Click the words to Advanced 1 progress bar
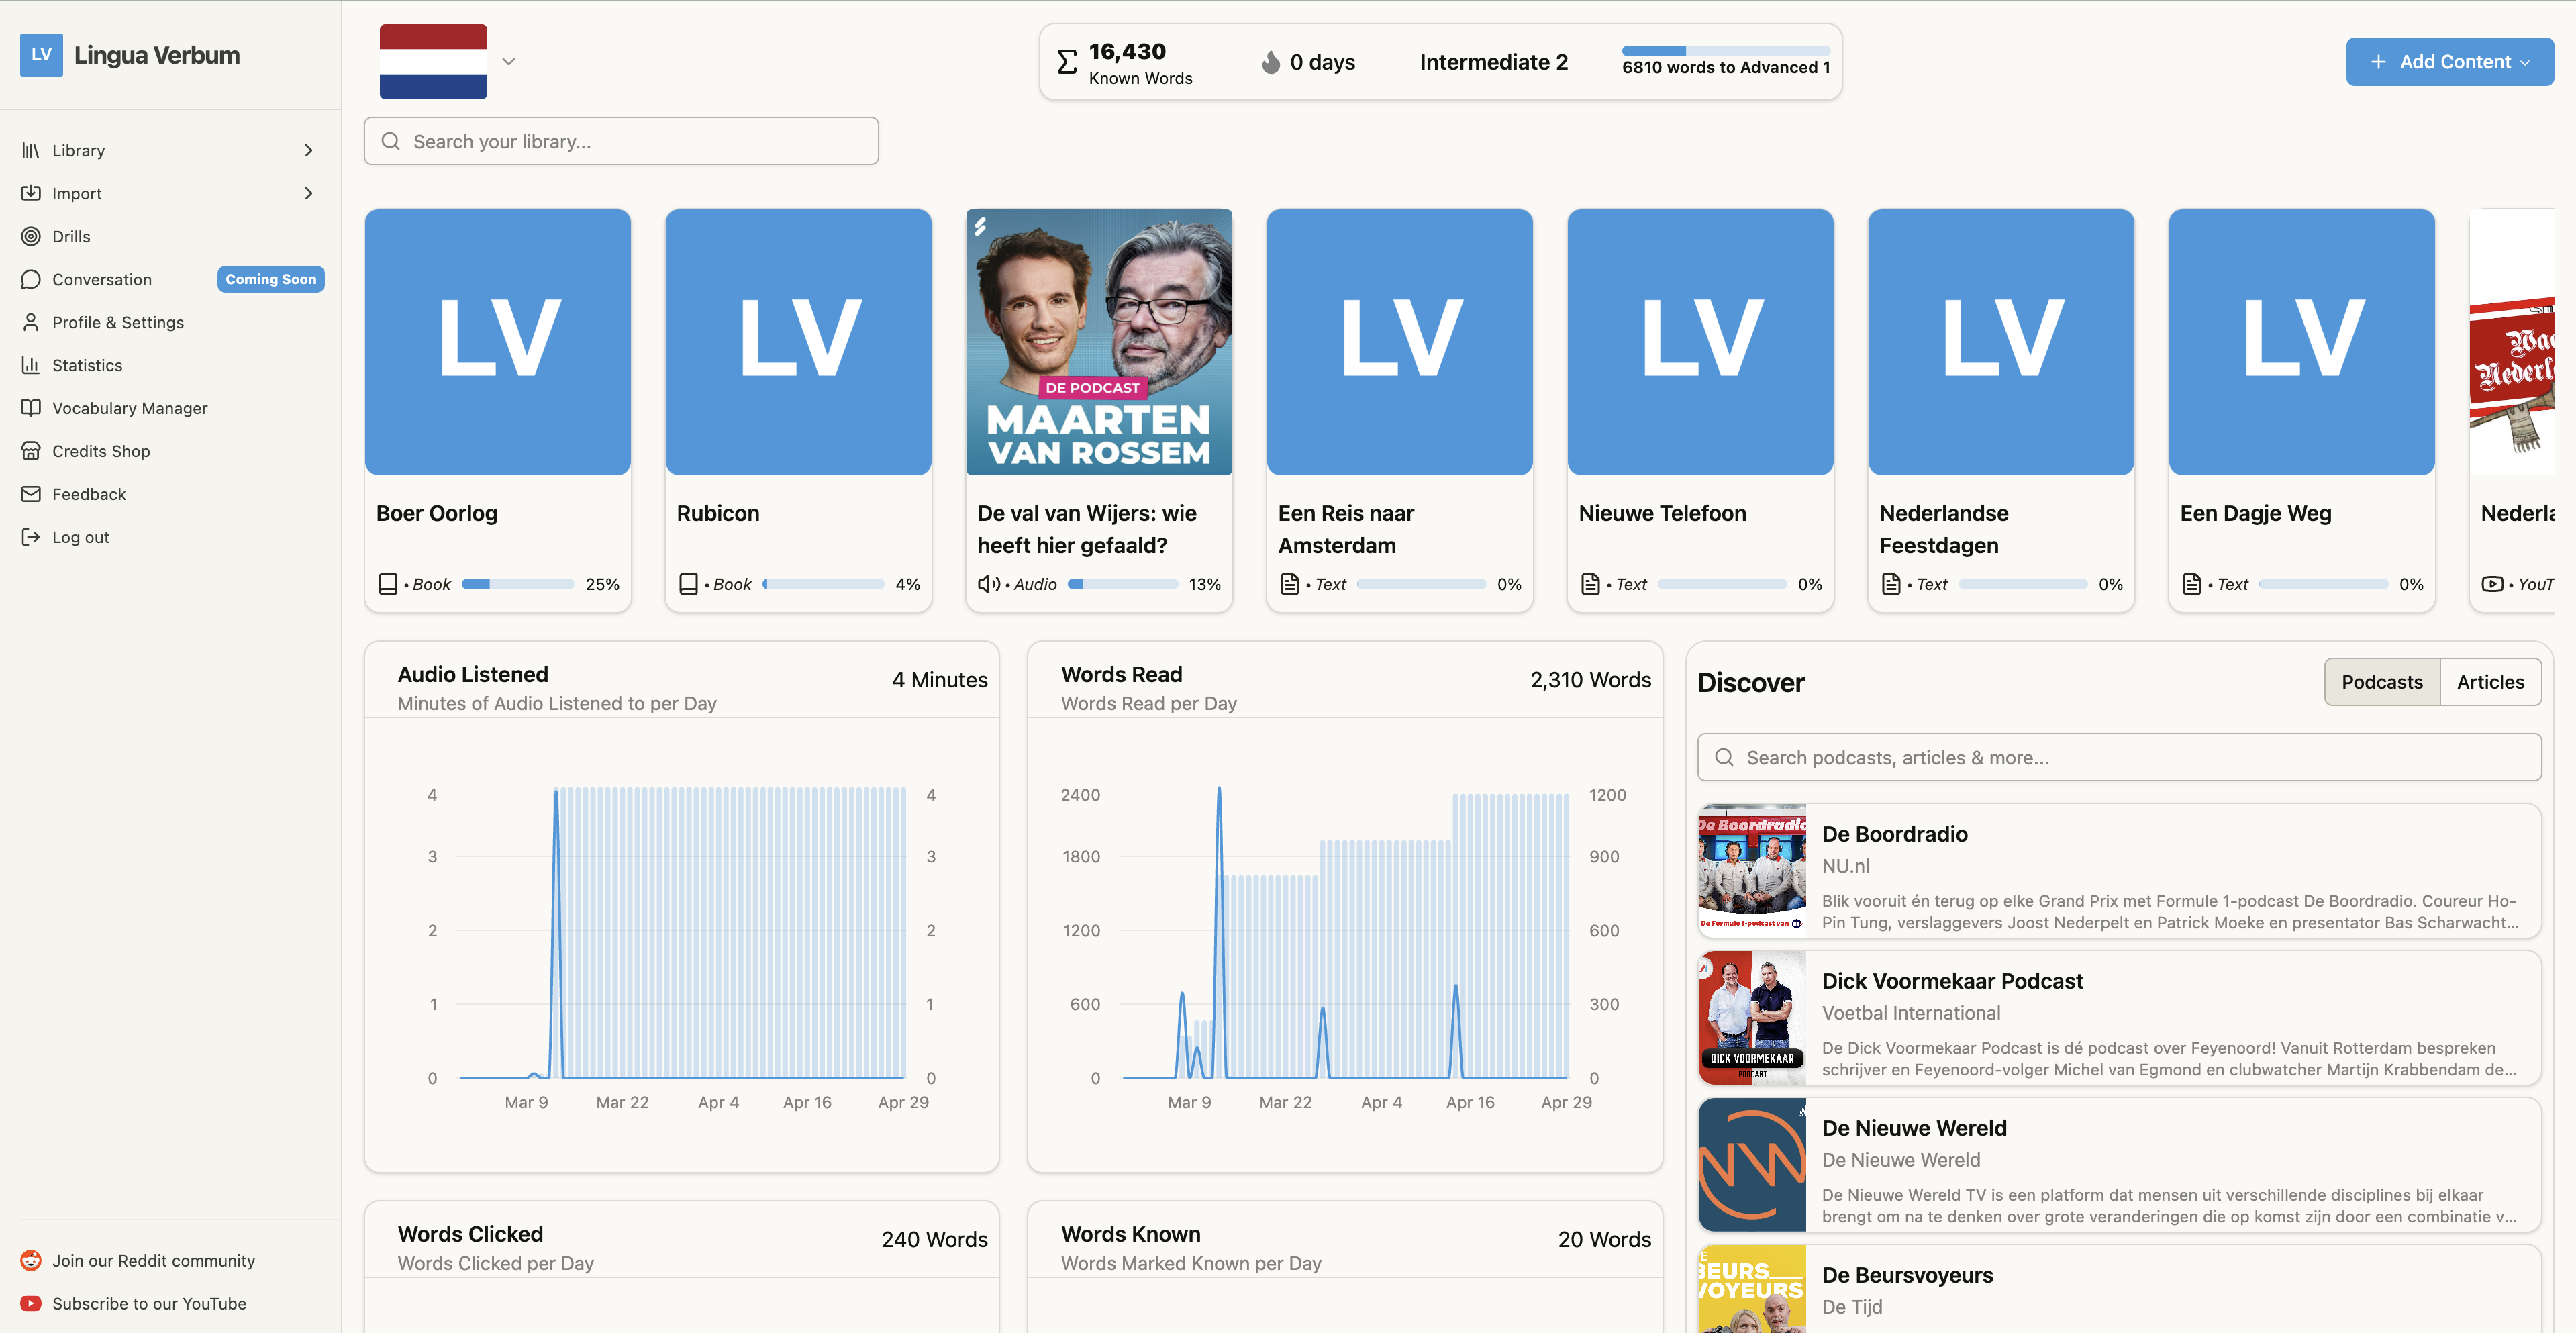 (1725, 50)
